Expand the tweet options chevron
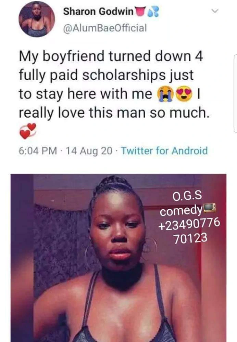The width and height of the screenshot is (237, 342). (x=215, y=11)
